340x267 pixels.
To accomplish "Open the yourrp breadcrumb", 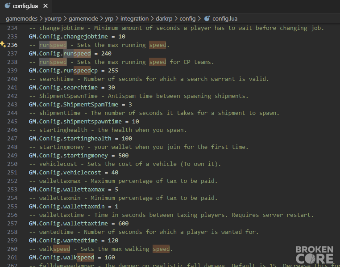I will pyautogui.click(x=53, y=19).
